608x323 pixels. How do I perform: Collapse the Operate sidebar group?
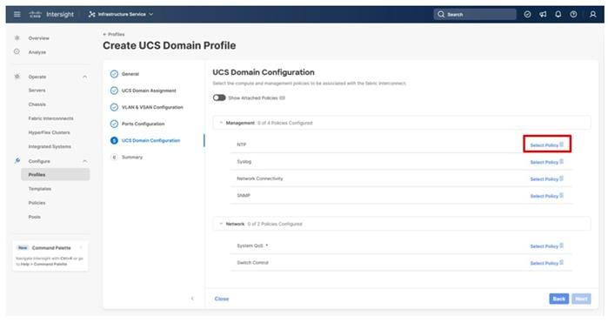(84, 77)
